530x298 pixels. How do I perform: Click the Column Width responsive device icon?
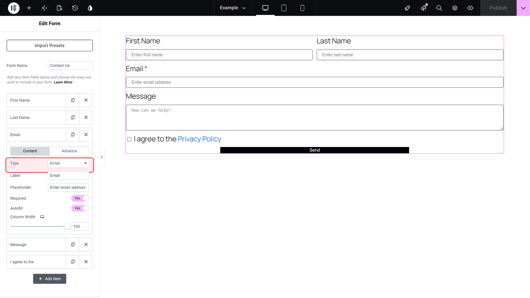tap(42, 217)
